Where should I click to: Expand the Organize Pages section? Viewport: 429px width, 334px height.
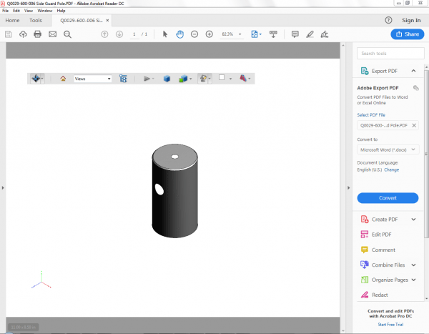click(413, 280)
